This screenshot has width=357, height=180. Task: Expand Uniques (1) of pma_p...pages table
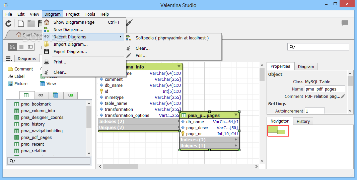click(236, 146)
